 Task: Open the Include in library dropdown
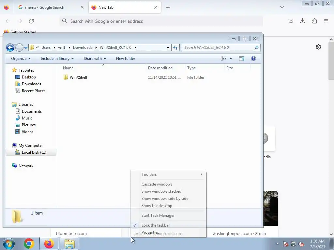pyautogui.click(x=57, y=59)
